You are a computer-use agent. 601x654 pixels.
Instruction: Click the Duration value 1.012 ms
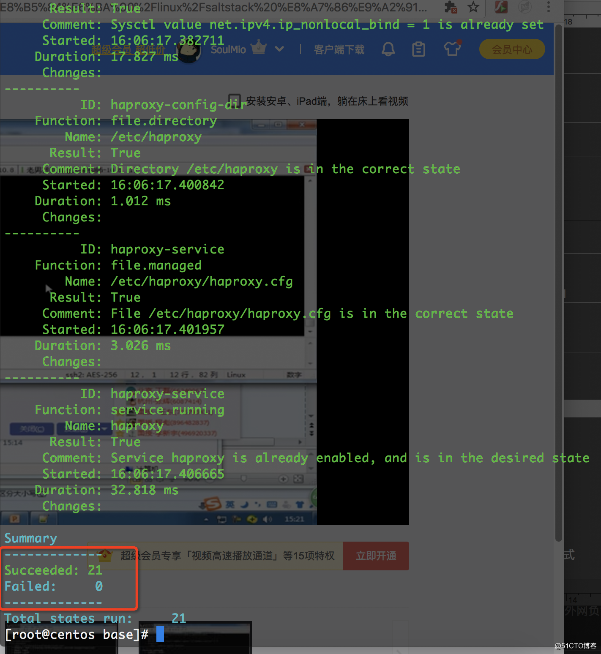(141, 201)
